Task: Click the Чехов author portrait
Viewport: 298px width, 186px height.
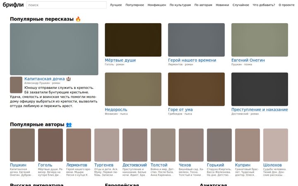Action: point(191,145)
